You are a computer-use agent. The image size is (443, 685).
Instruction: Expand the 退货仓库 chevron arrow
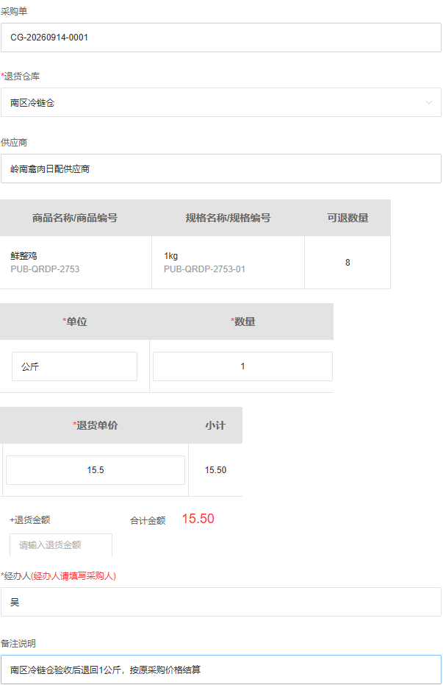pos(429,102)
